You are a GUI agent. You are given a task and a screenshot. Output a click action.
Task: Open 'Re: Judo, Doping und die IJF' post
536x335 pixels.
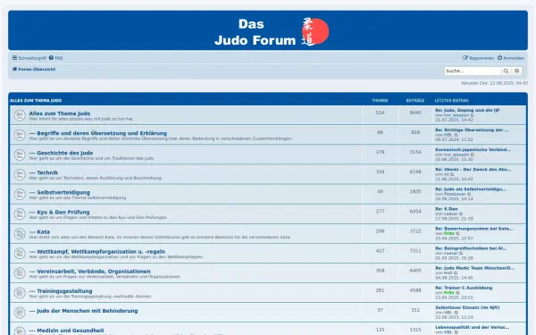point(467,110)
